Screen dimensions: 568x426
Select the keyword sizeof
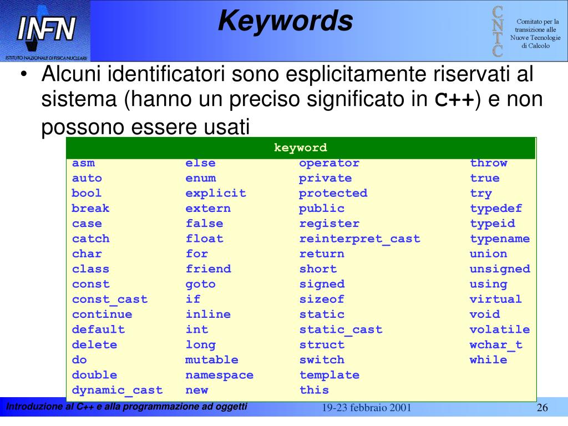(x=322, y=299)
